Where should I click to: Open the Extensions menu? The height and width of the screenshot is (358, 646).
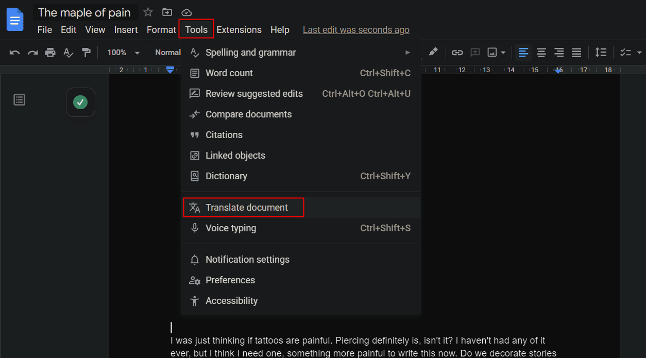coord(239,30)
